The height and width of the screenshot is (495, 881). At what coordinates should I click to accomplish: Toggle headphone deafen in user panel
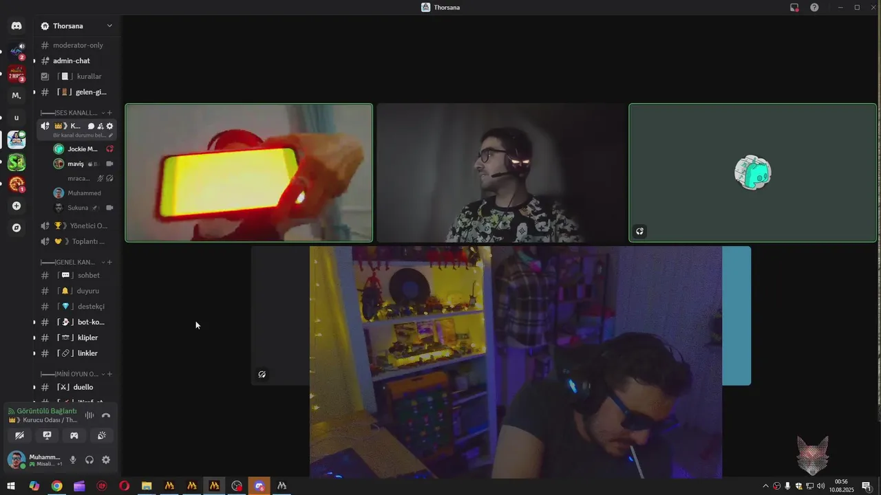point(89,460)
